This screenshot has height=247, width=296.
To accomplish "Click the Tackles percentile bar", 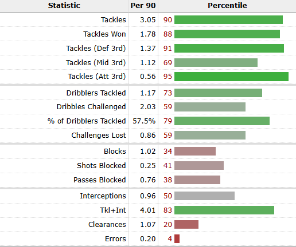I will pyautogui.click(x=228, y=20).
